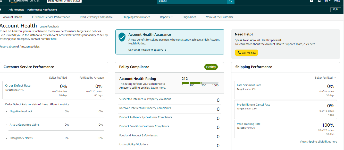Open the EN language dropdown

[x=327, y=1]
